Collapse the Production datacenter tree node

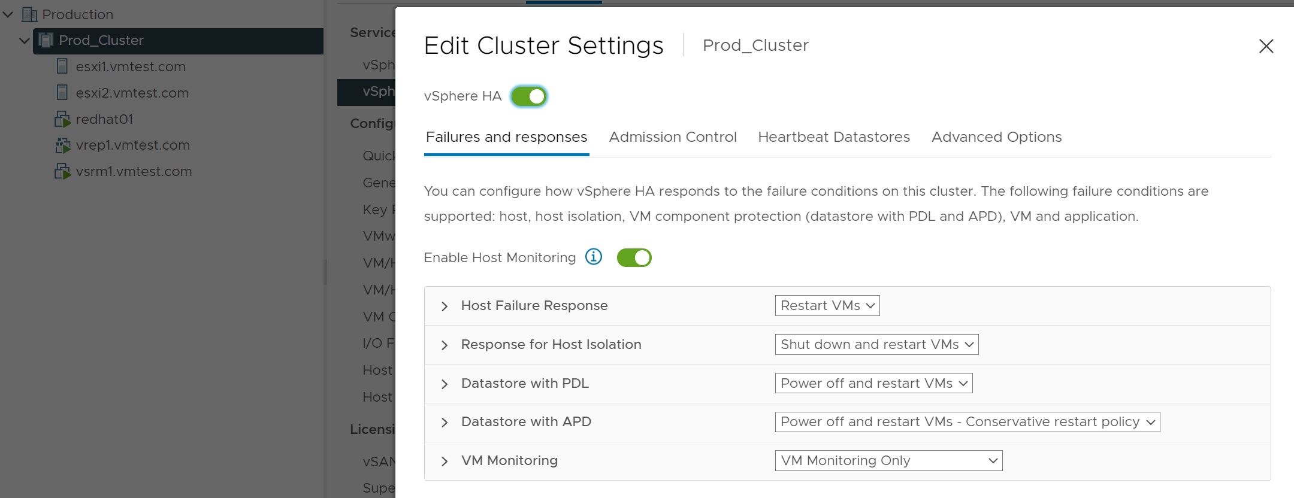coord(8,14)
